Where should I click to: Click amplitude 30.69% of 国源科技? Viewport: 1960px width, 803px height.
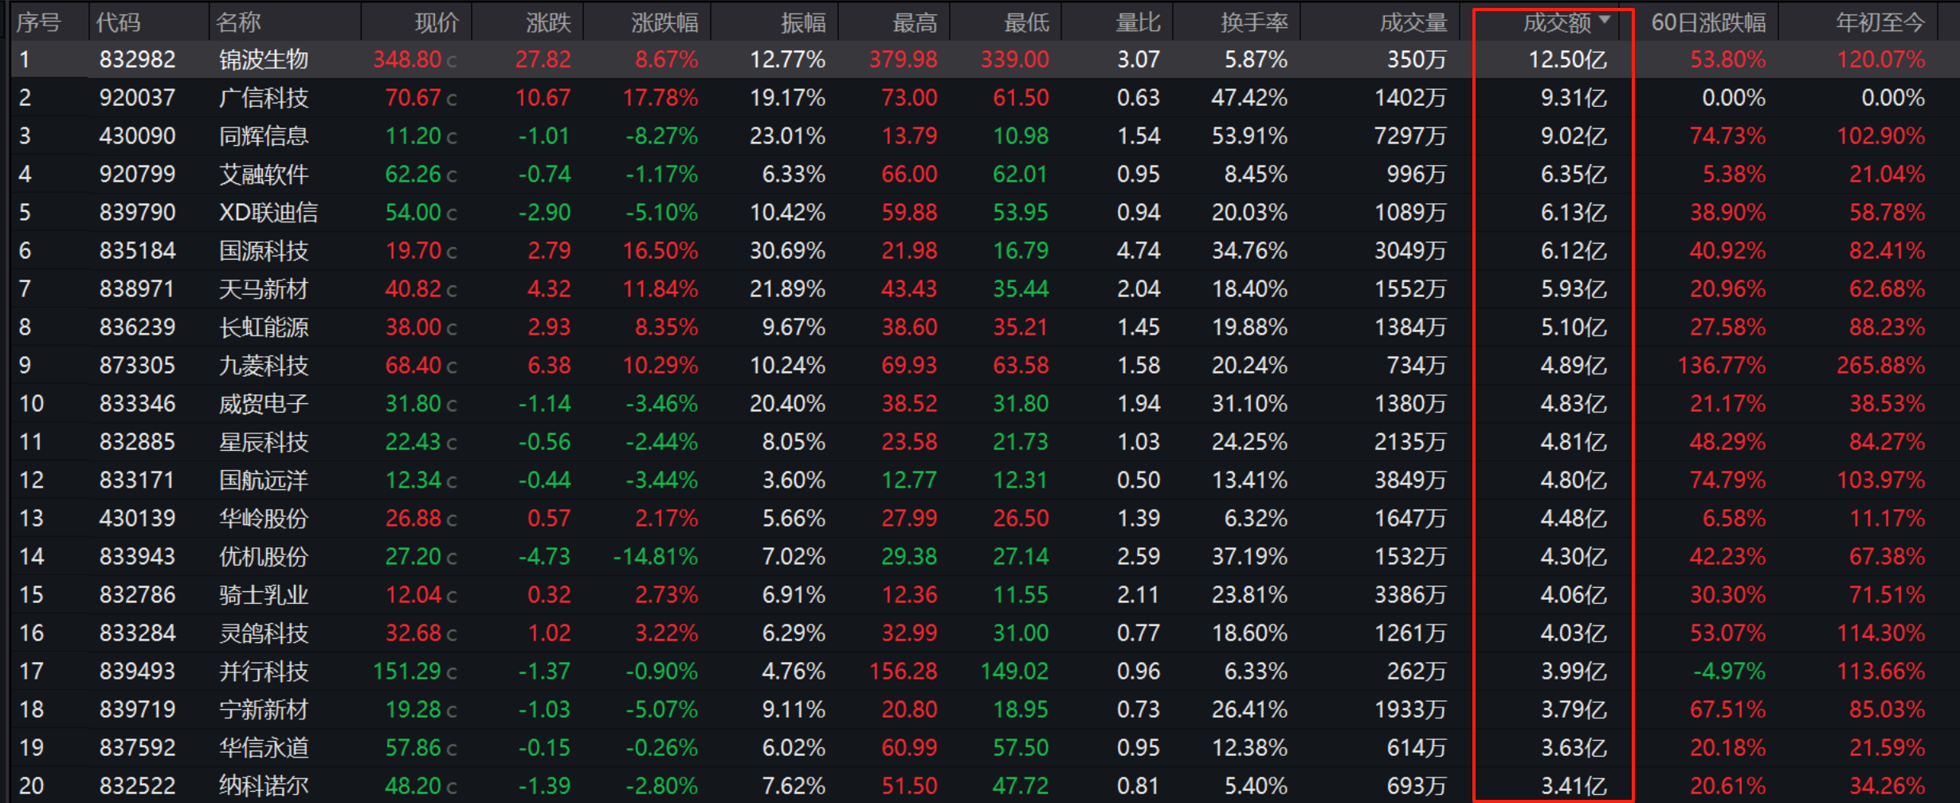(x=787, y=251)
